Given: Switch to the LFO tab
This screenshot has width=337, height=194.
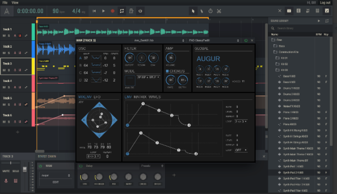Looking at the screenshot, I should pyautogui.click(x=97, y=97).
